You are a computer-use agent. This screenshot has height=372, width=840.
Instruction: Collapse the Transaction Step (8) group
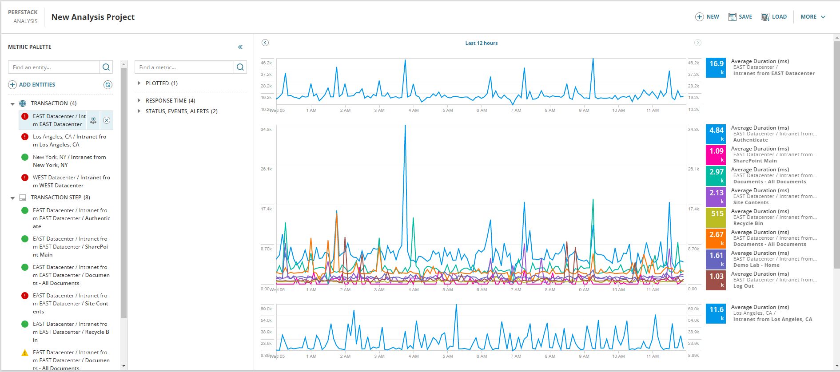[x=12, y=198]
